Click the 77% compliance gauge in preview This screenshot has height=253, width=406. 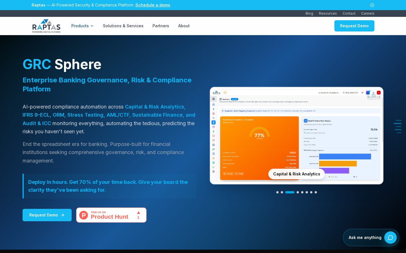tap(259, 134)
